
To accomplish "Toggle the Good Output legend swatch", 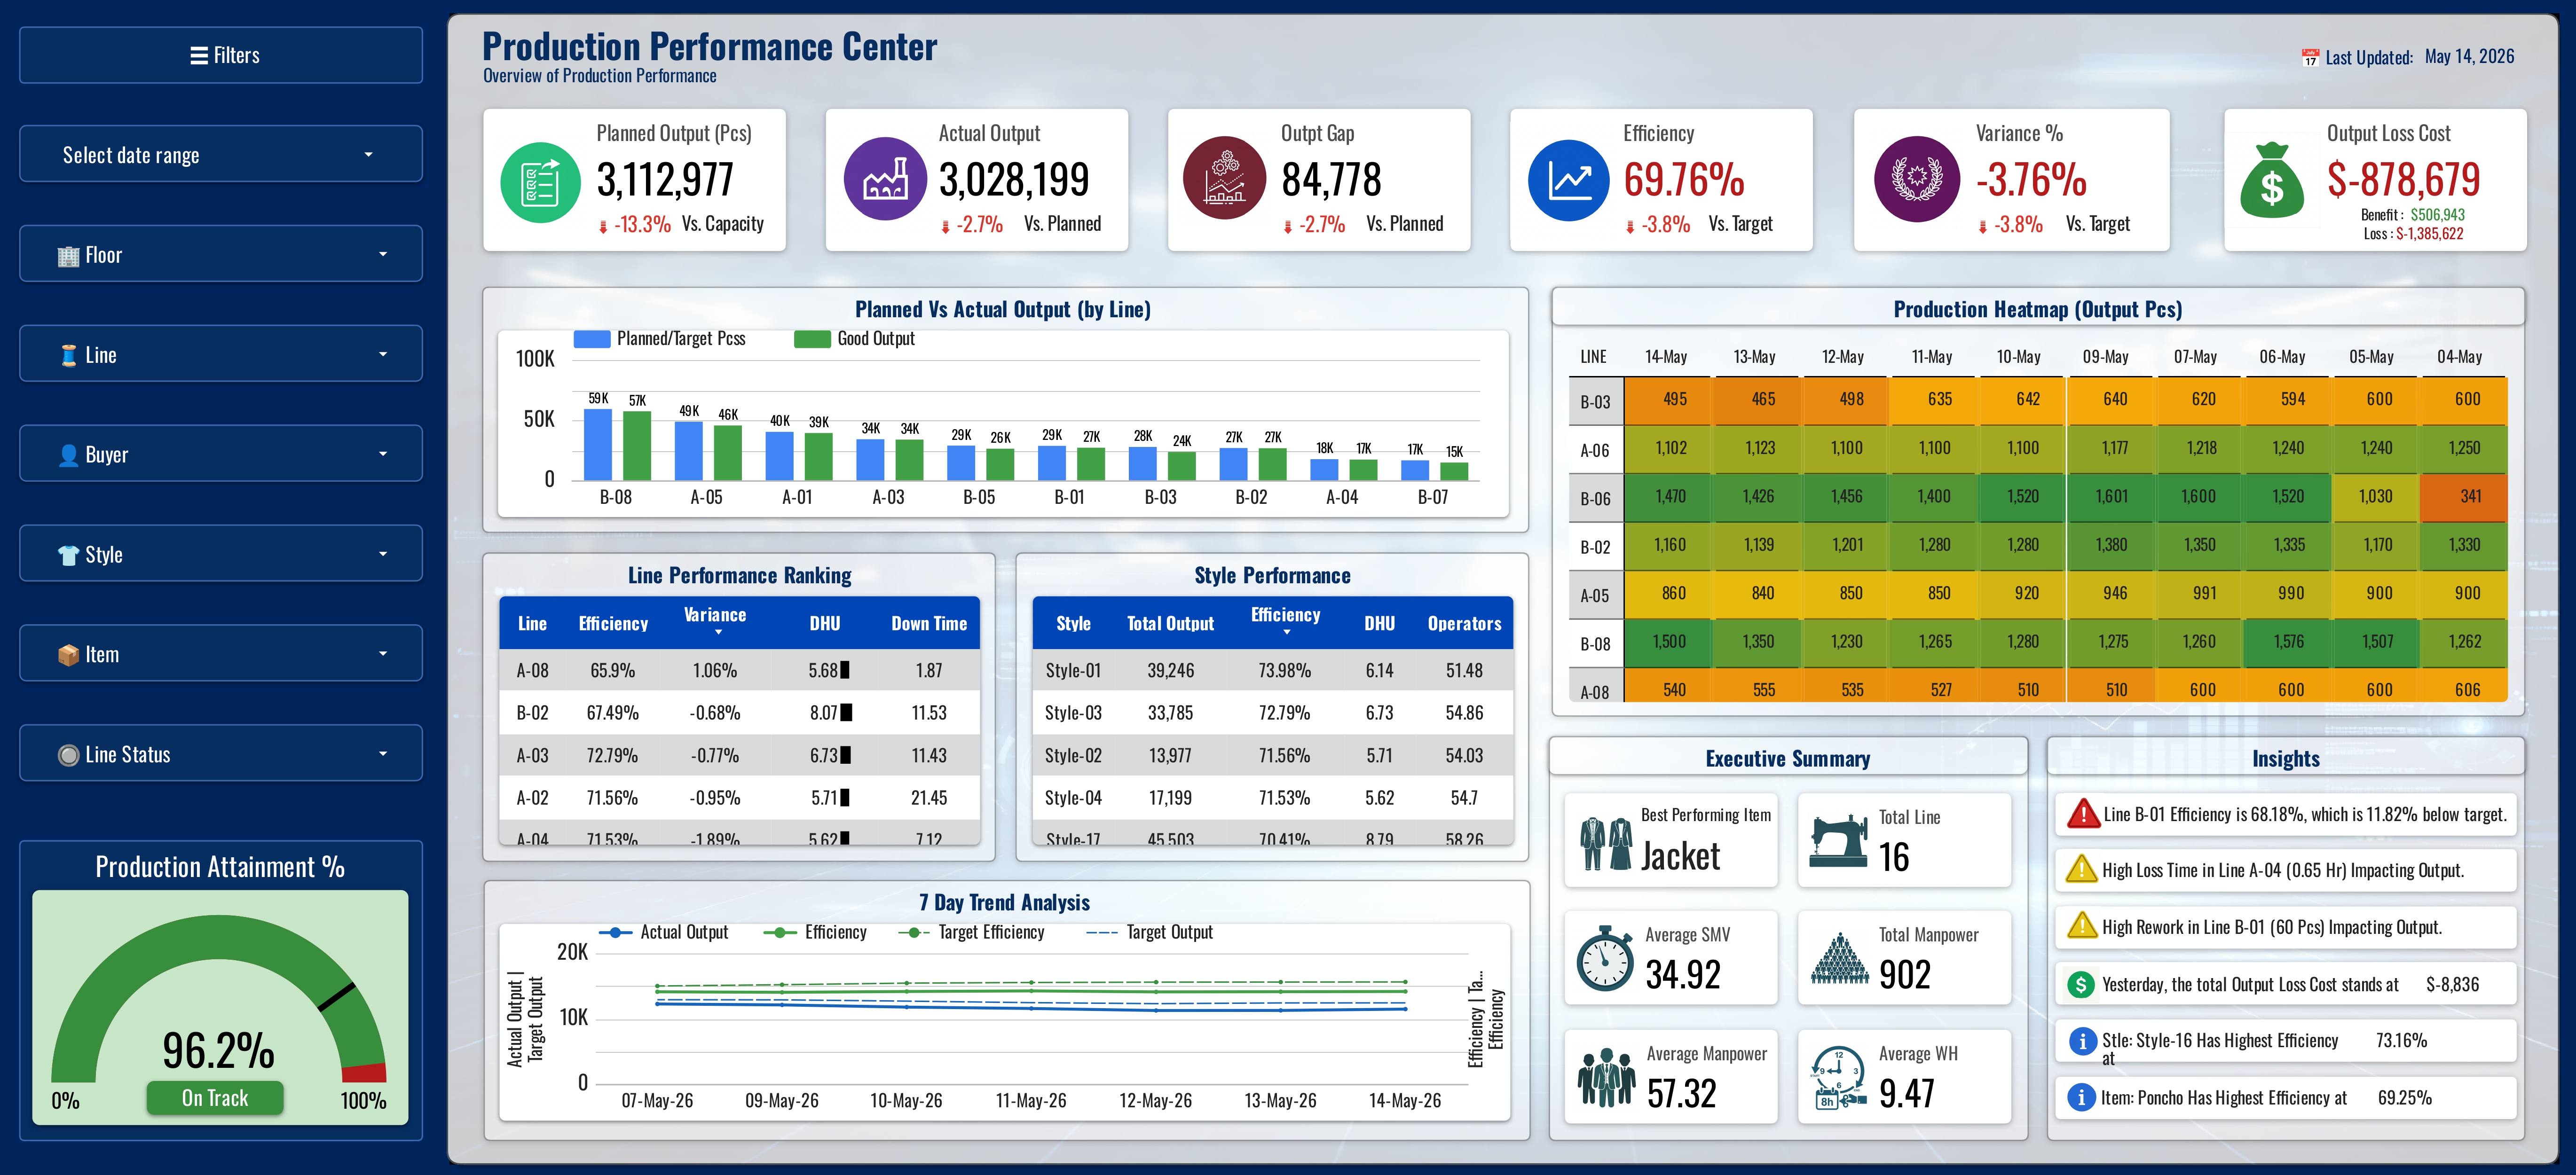I will coord(812,339).
